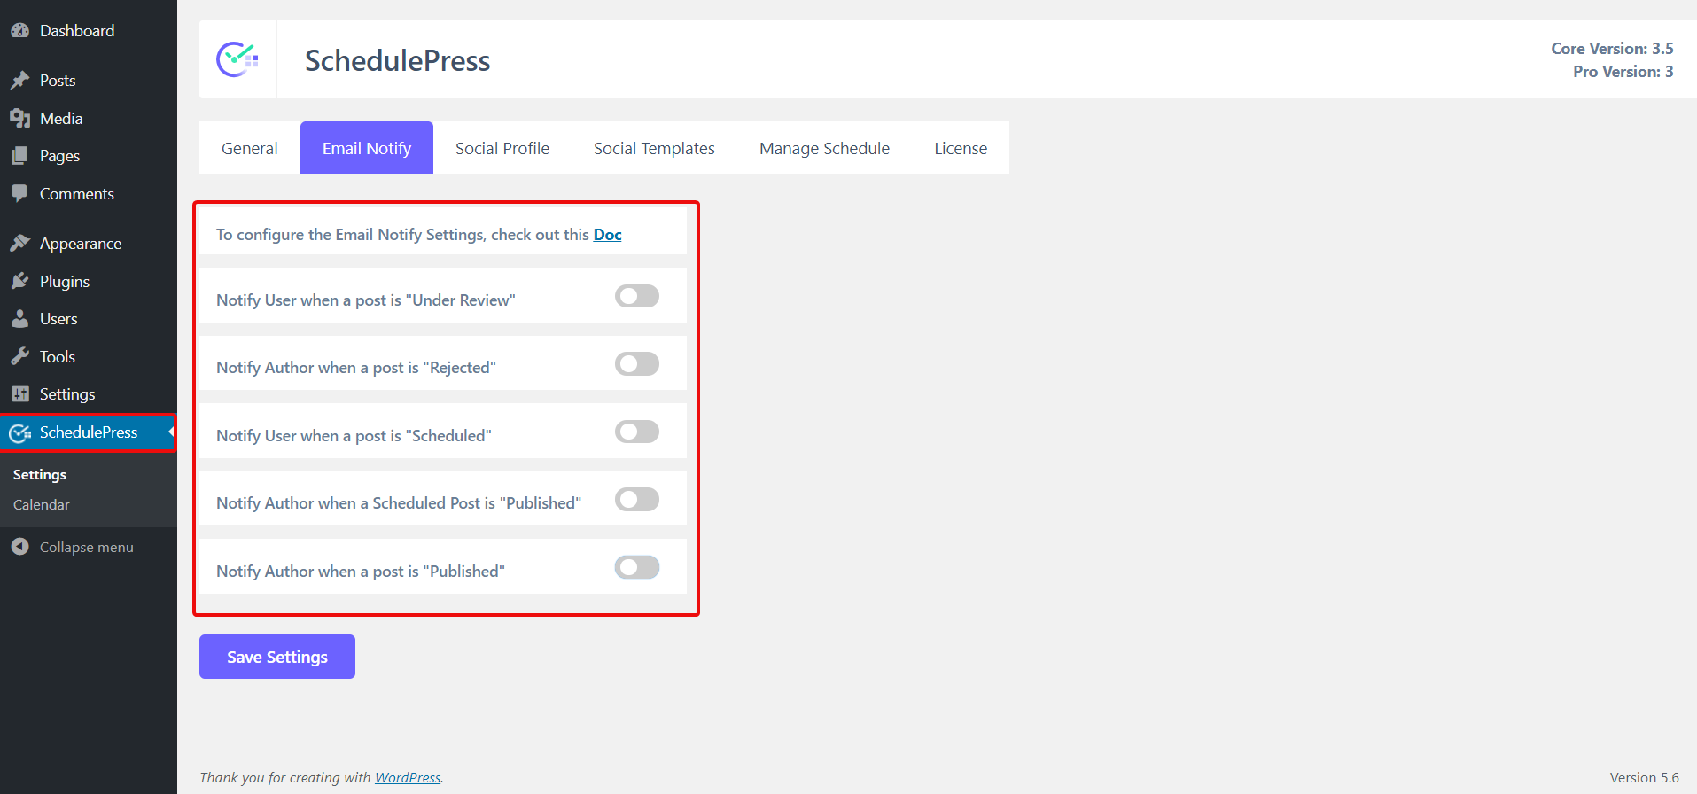Open the License tab
This screenshot has width=1697, height=794.
[961, 148]
